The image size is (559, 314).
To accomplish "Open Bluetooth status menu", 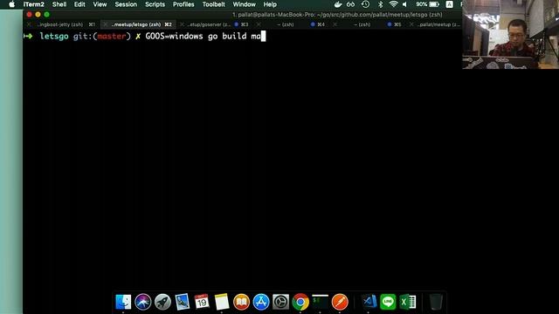I will 380,4.
